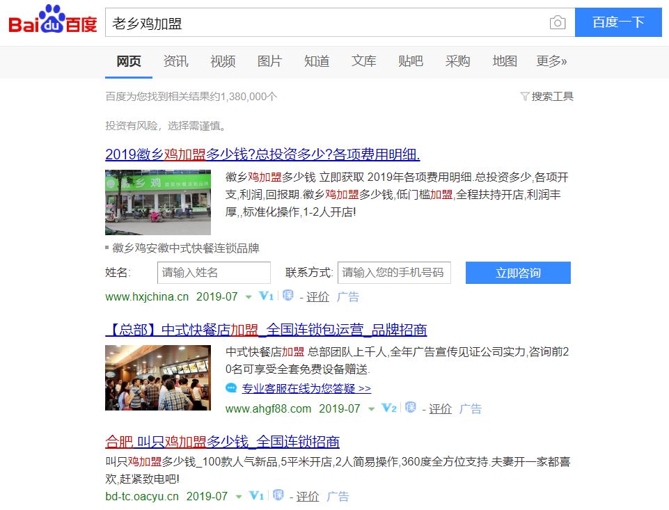Click 保 shield badge on hxjchina.cn result
This screenshot has height=510, width=669.
click(288, 296)
